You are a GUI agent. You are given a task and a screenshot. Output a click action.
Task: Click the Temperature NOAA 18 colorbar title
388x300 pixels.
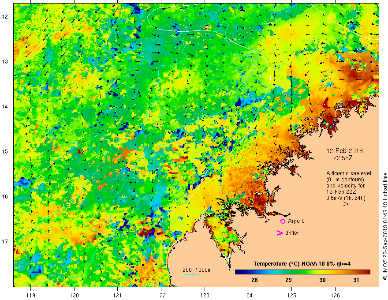[302, 264]
